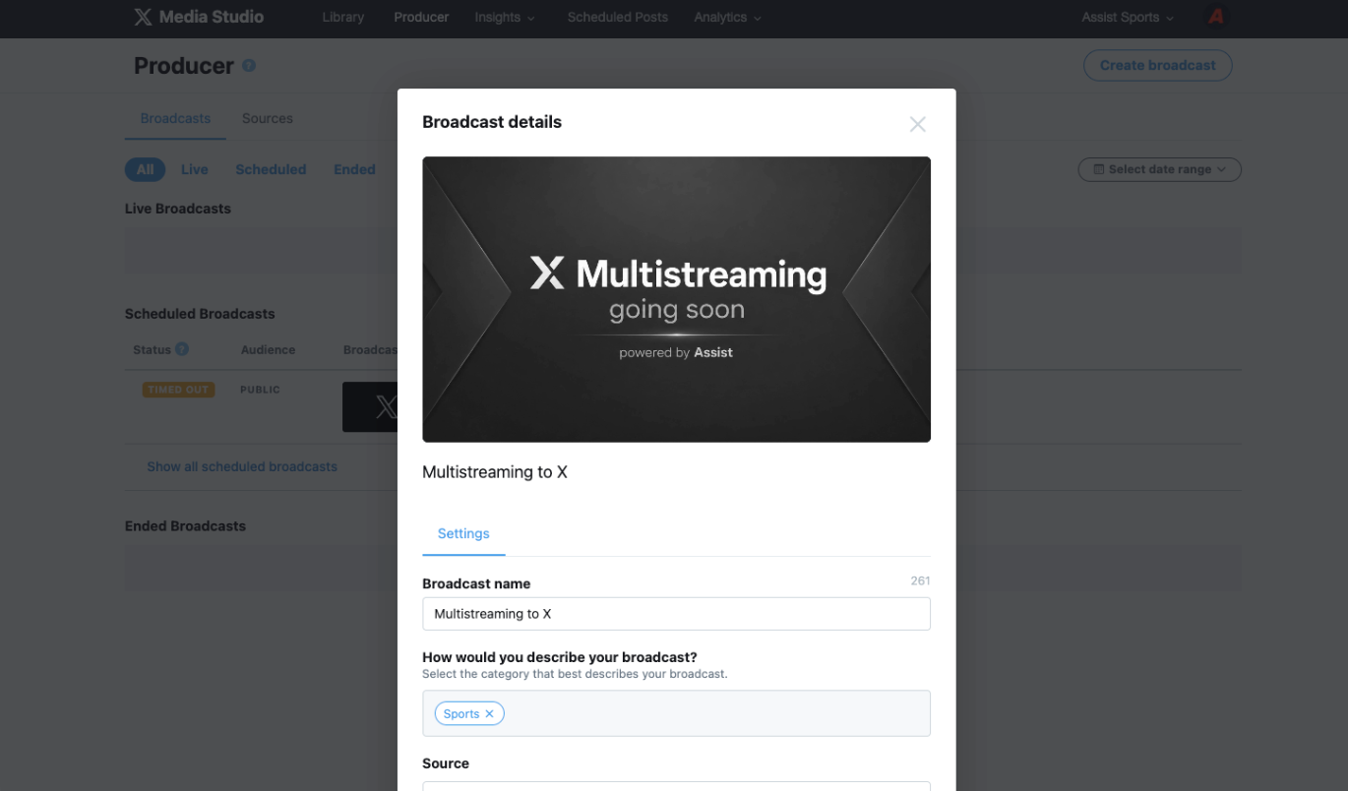The height and width of the screenshot is (791, 1348).
Task: Click Show all scheduled broadcasts link
Action: pos(242,466)
